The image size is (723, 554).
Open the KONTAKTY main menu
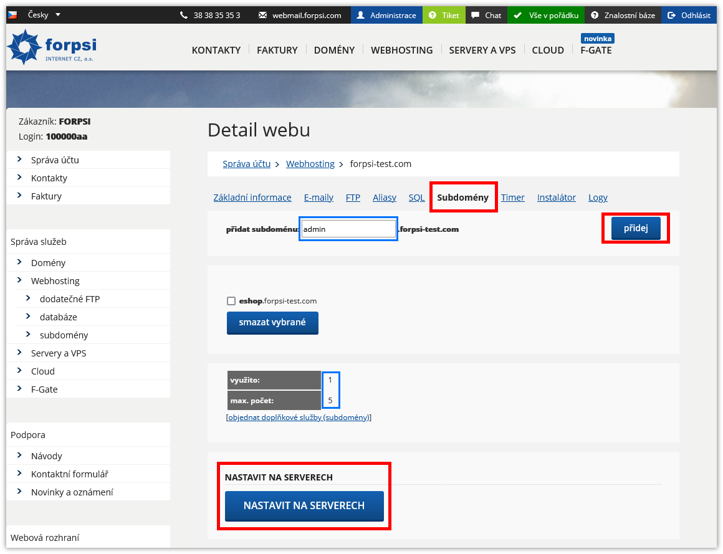pyautogui.click(x=216, y=50)
